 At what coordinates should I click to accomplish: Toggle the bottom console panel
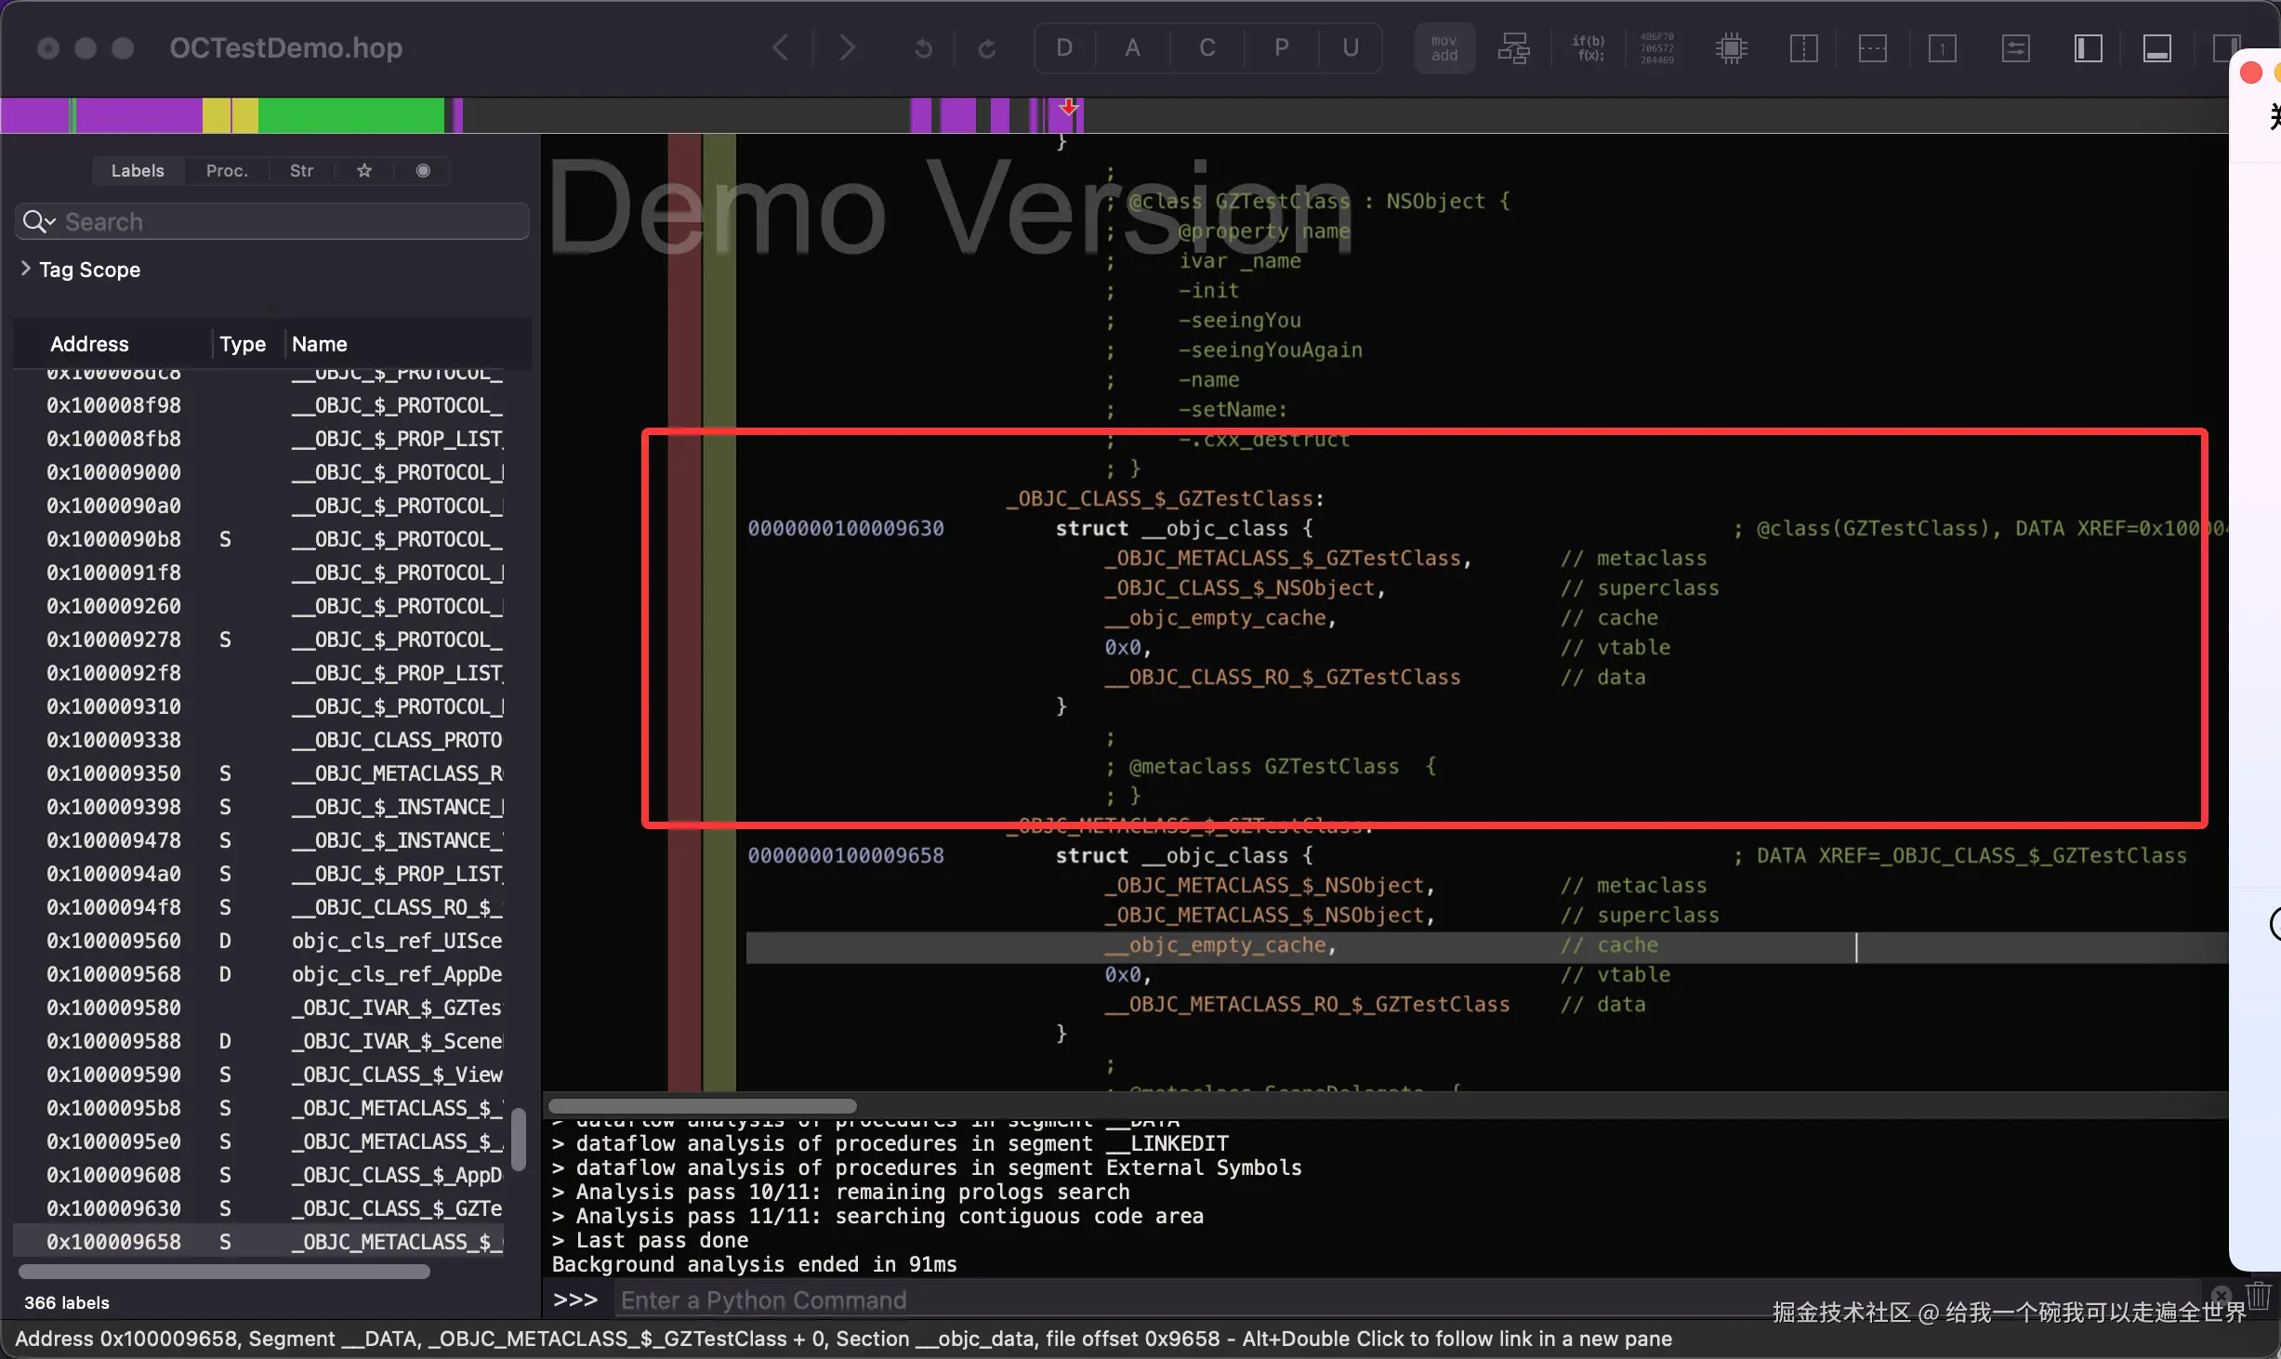coord(2156,48)
